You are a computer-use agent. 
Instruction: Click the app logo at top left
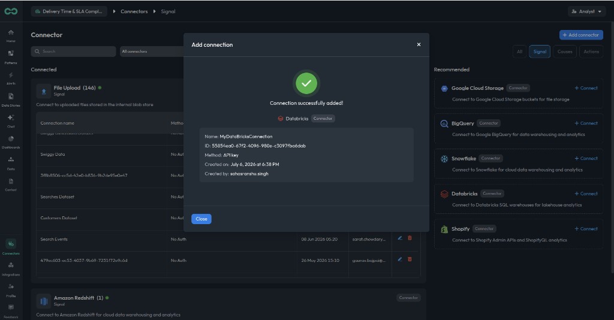pos(11,11)
